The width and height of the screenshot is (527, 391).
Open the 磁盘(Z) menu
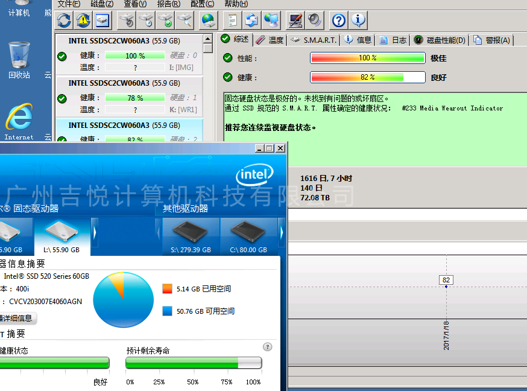(x=102, y=4)
